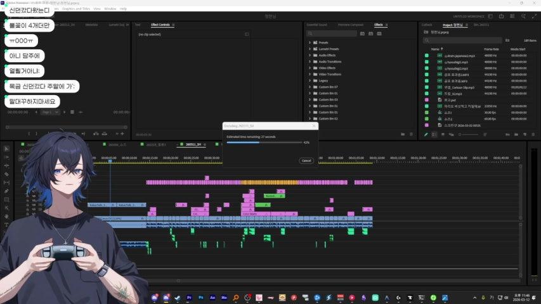
Task: Expand the Audio Transitions folder
Action: coord(310,61)
